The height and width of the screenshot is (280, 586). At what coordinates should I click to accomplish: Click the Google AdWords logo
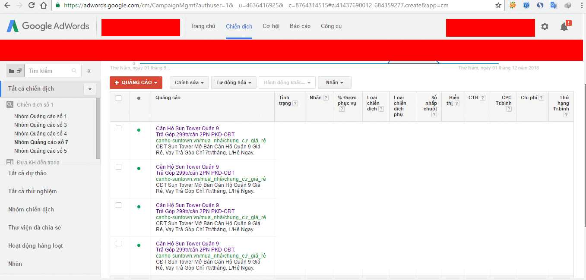pyautogui.click(x=48, y=26)
